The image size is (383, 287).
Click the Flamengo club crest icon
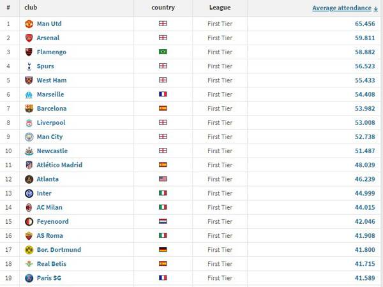(29, 52)
